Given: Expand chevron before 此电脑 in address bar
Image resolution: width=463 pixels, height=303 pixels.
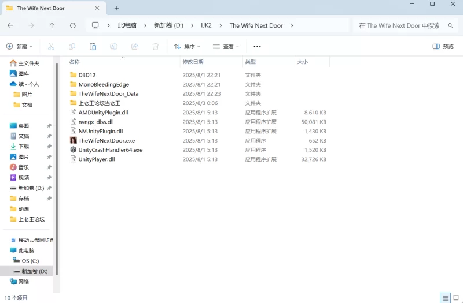Looking at the screenshot, I should (x=108, y=25).
